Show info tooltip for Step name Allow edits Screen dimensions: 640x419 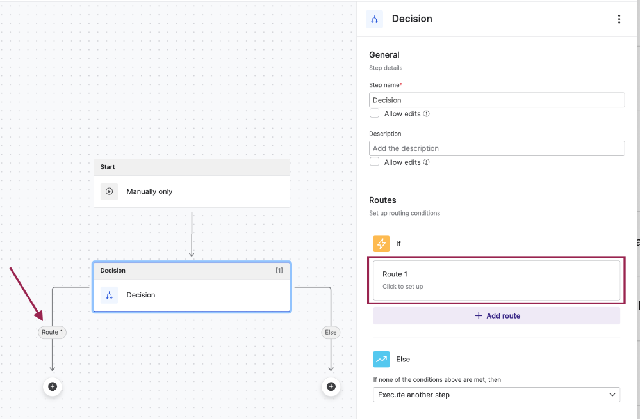tap(426, 114)
